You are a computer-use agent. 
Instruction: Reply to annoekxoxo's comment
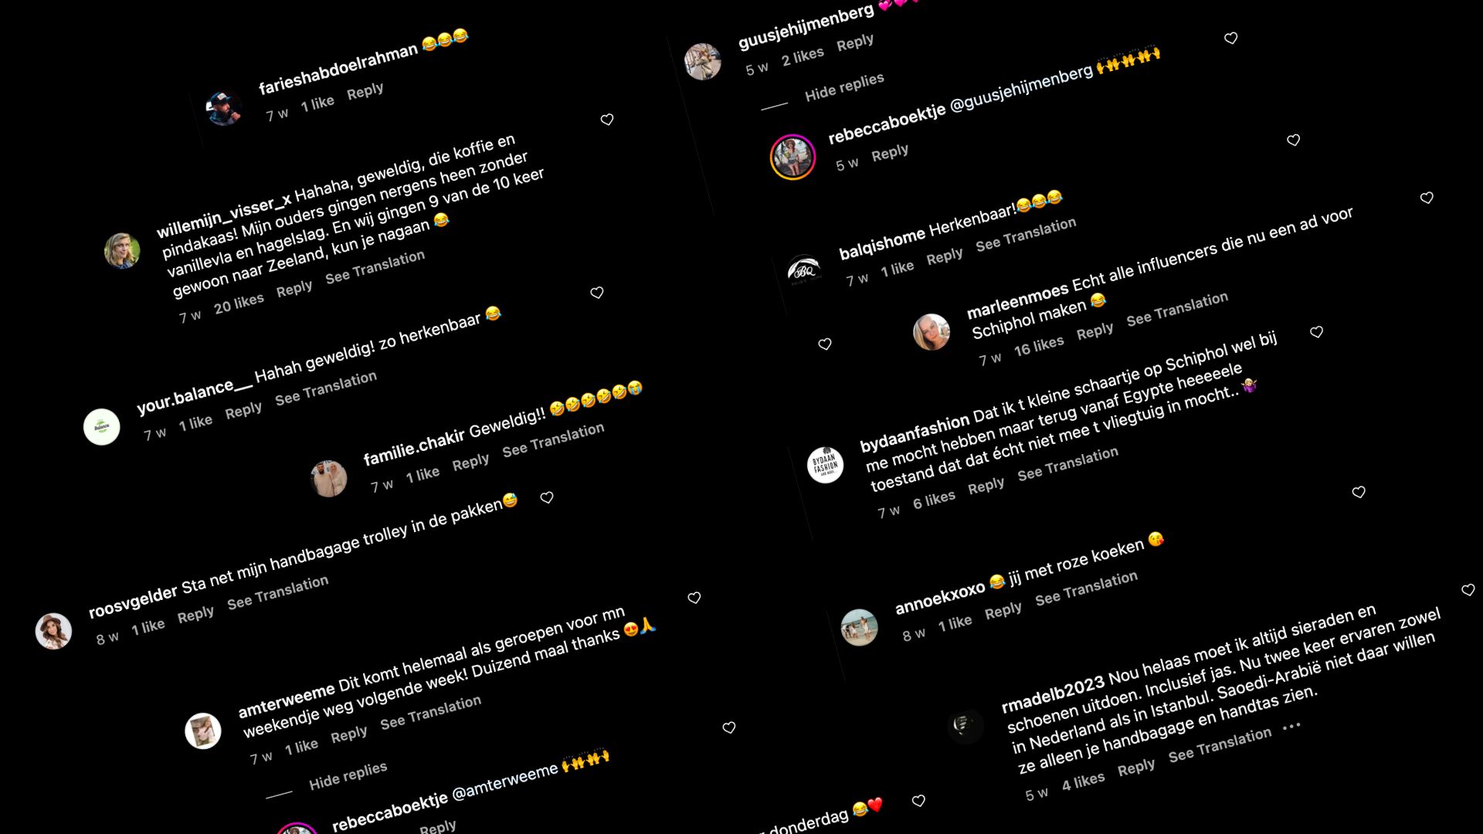[x=1003, y=611]
